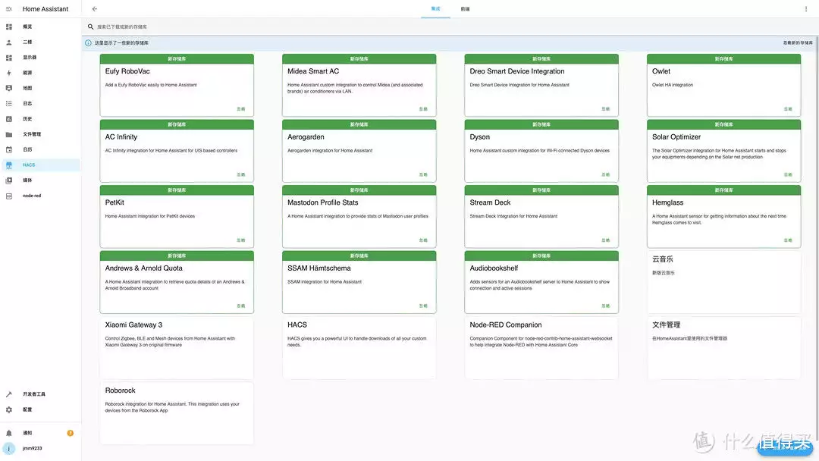Focus the repository search field

pyautogui.click(x=449, y=27)
